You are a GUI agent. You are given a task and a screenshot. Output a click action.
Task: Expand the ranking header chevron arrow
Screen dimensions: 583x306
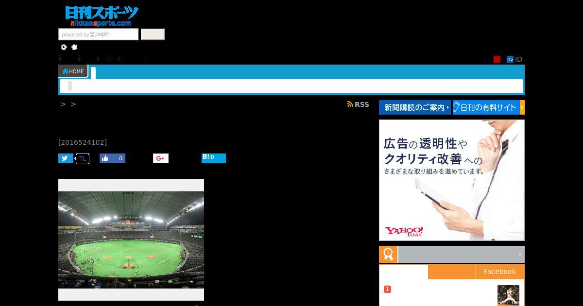pos(519,255)
